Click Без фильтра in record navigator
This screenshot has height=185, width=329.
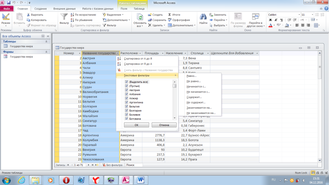click(112, 165)
